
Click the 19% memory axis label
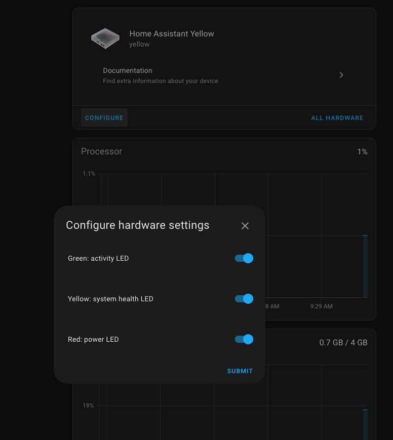coord(88,406)
